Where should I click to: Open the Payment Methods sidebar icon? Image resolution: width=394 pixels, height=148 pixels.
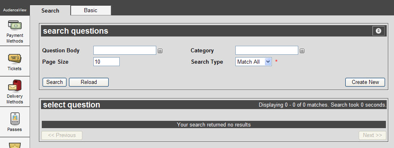coord(15,26)
